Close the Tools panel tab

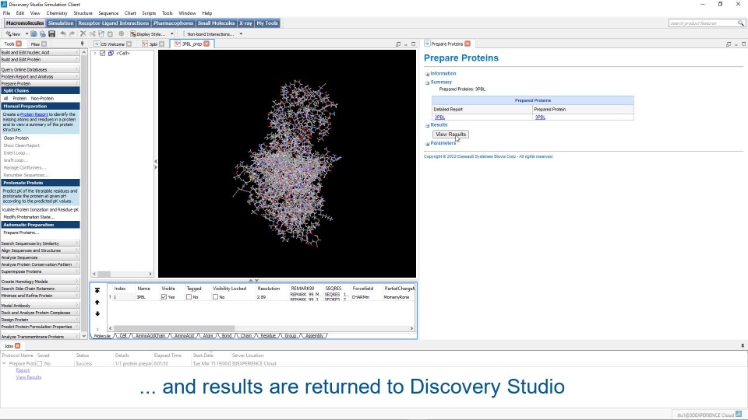(19, 44)
